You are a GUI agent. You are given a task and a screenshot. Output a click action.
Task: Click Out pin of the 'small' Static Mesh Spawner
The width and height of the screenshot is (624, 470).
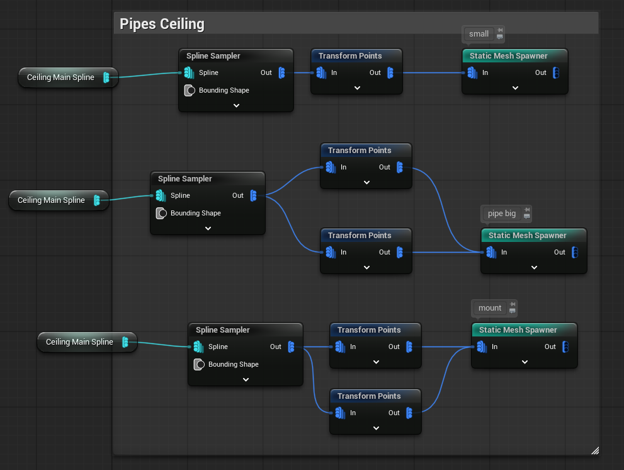click(556, 72)
